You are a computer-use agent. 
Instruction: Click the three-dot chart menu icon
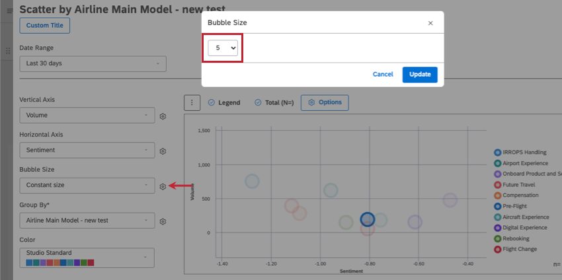191,102
